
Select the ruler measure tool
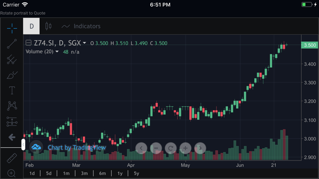[12, 158]
